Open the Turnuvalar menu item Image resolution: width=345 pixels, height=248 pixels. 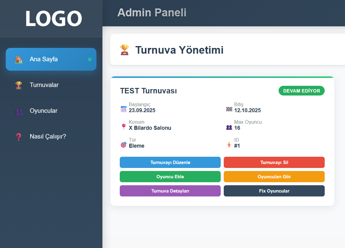tap(44, 85)
